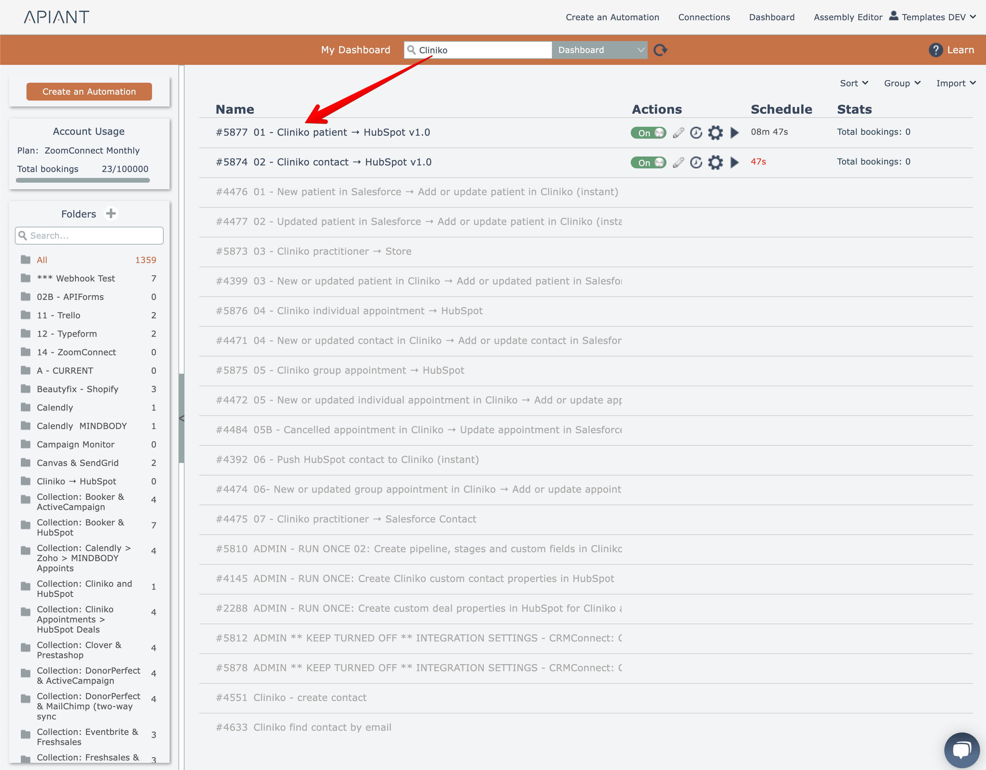This screenshot has height=770, width=986.
Task: Open the Dashboard search scope dropdown
Action: click(x=600, y=50)
